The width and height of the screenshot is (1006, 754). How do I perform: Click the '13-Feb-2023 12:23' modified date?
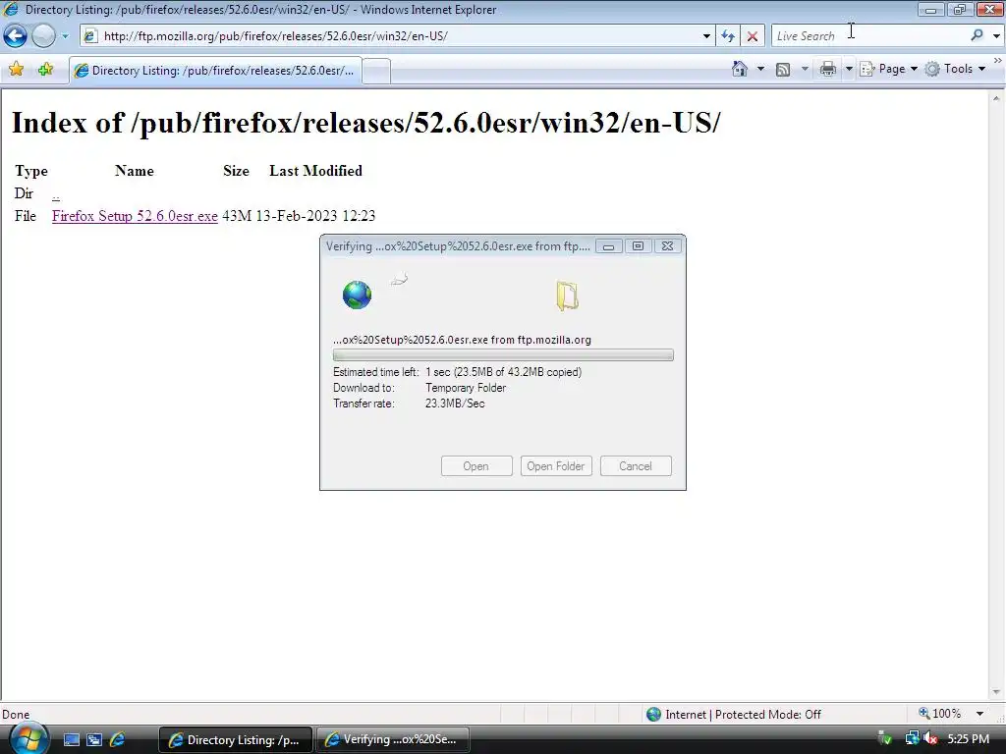pyautogui.click(x=315, y=216)
